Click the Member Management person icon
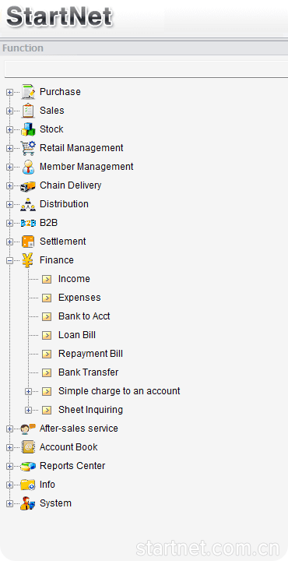The width and height of the screenshot is (288, 561). (28, 167)
